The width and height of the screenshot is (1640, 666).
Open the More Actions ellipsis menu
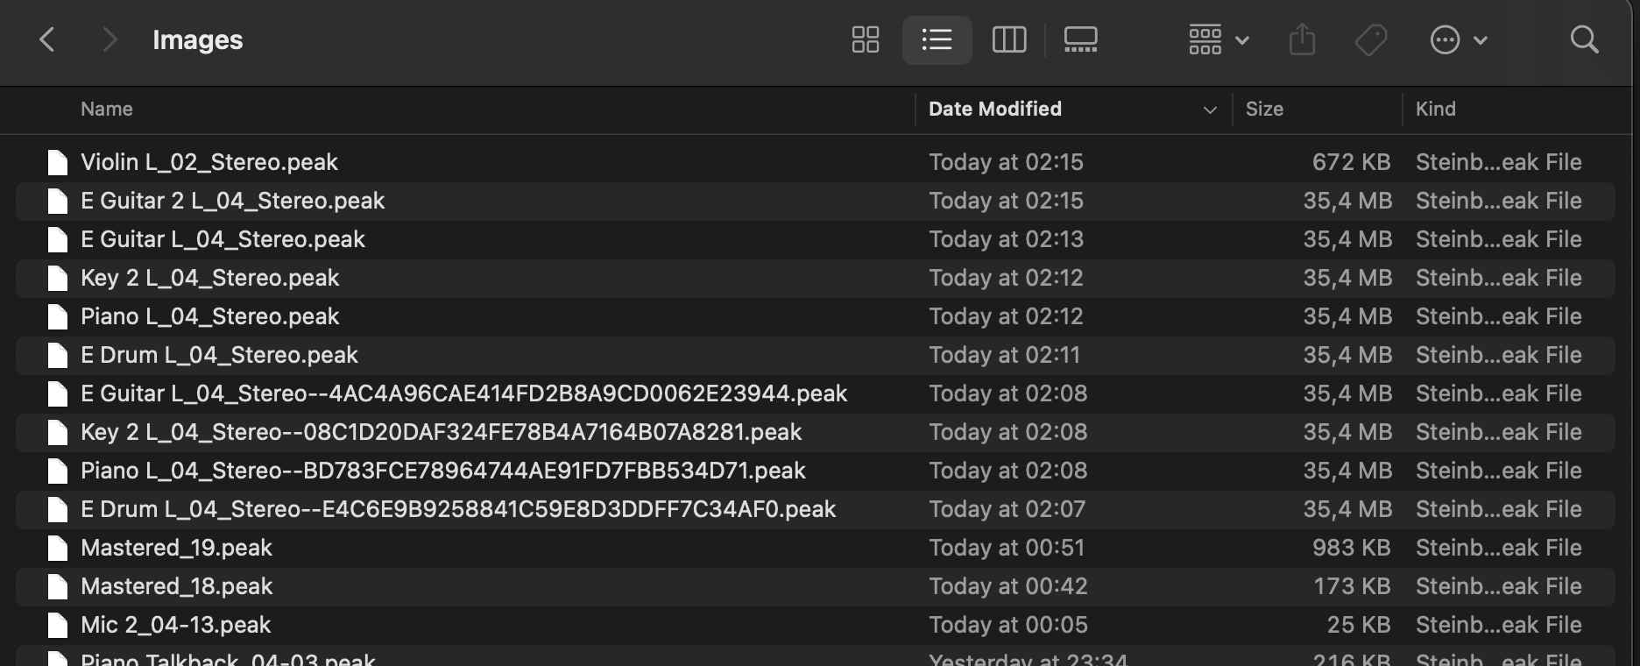point(1458,39)
